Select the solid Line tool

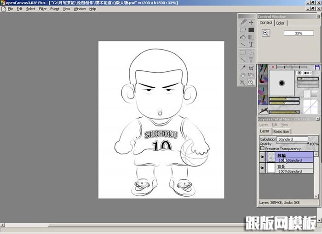pyautogui.click(x=243, y=44)
